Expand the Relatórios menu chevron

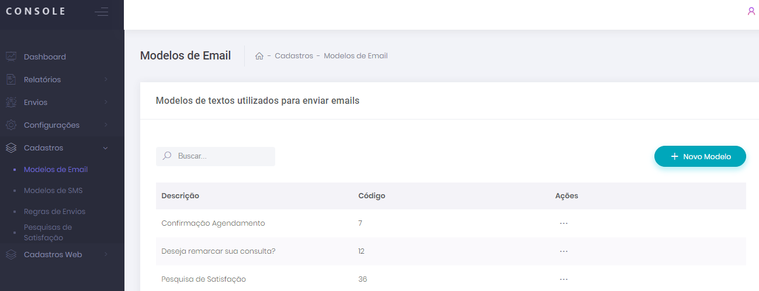click(x=106, y=79)
